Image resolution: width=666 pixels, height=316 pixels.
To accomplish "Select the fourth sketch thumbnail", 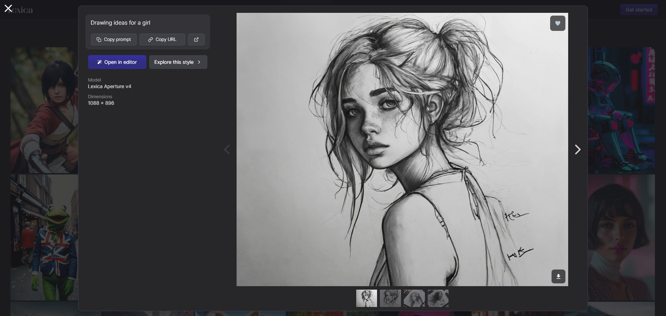I will click(438, 298).
